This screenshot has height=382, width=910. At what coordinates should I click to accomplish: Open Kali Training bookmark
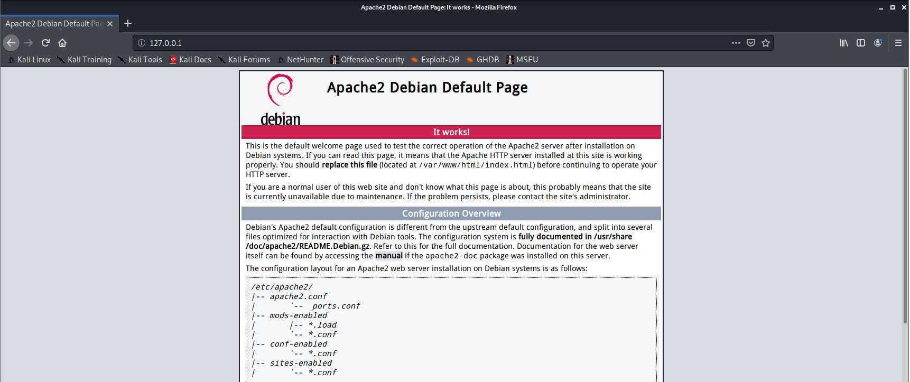(x=85, y=60)
